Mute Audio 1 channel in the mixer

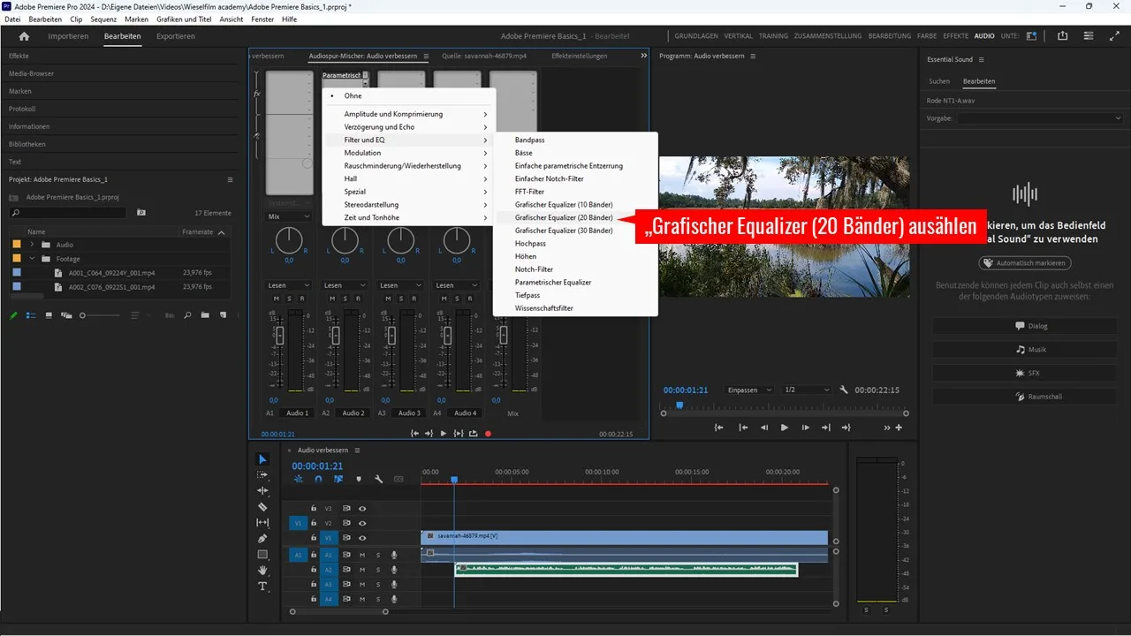click(x=277, y=299)
